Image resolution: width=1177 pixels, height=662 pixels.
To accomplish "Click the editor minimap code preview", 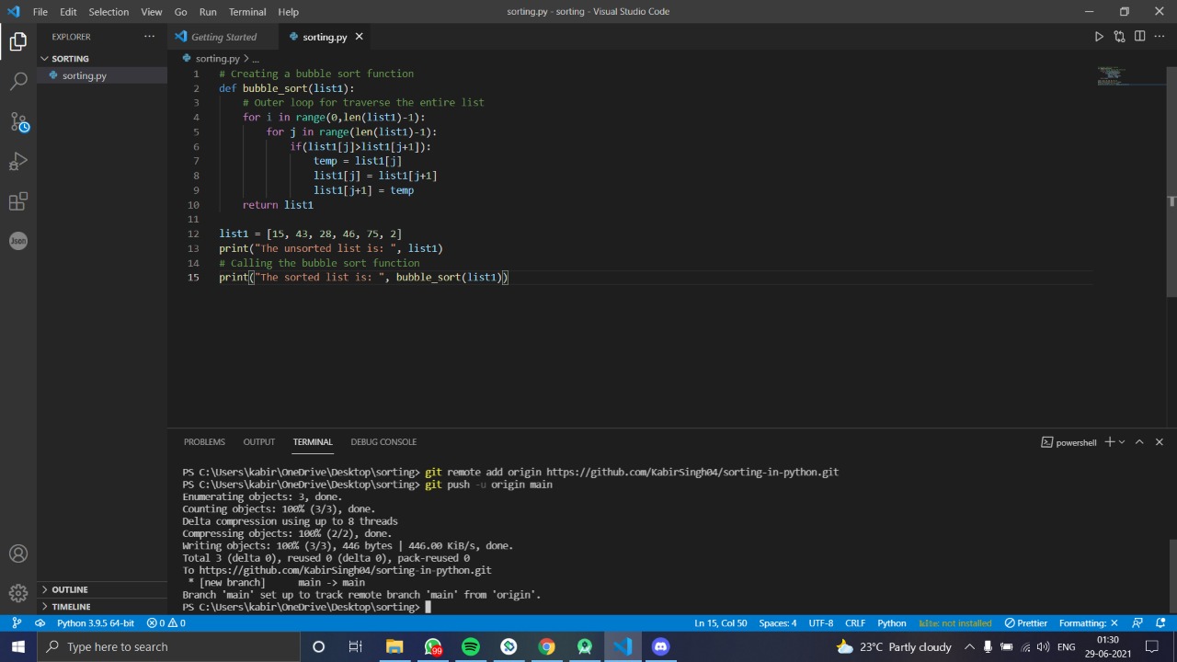I will [1111, 74].
